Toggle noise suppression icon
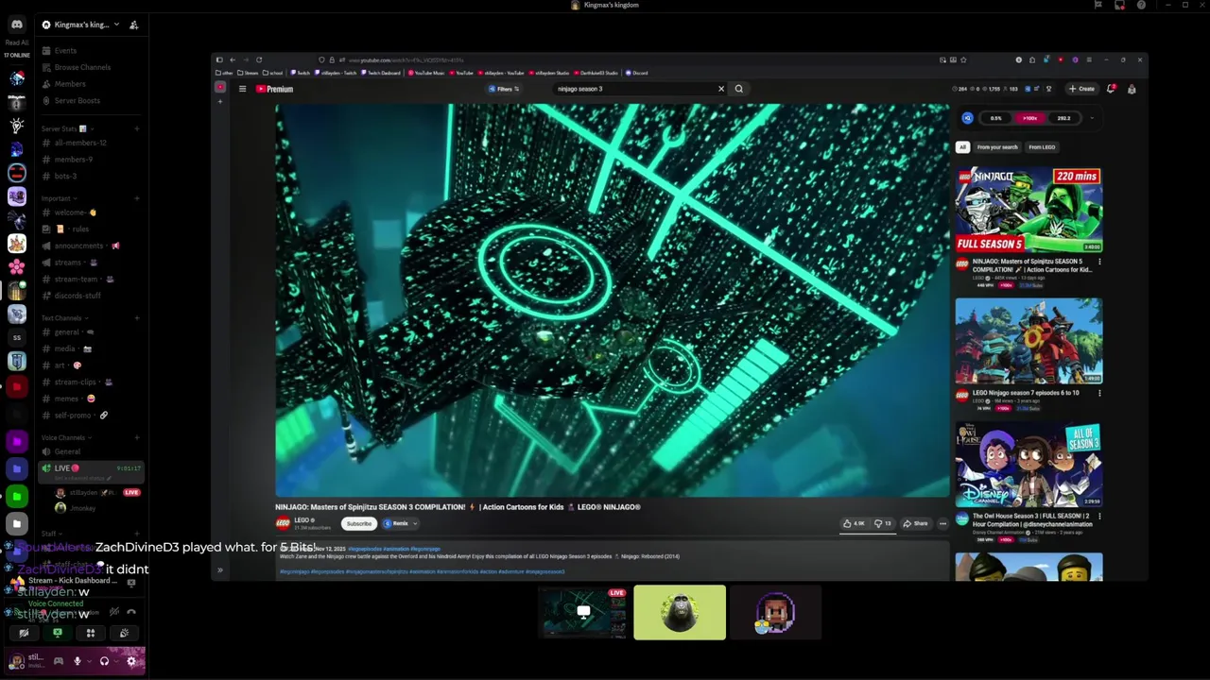This screenshot has width=1210, height=680. (x=114, y=612)
